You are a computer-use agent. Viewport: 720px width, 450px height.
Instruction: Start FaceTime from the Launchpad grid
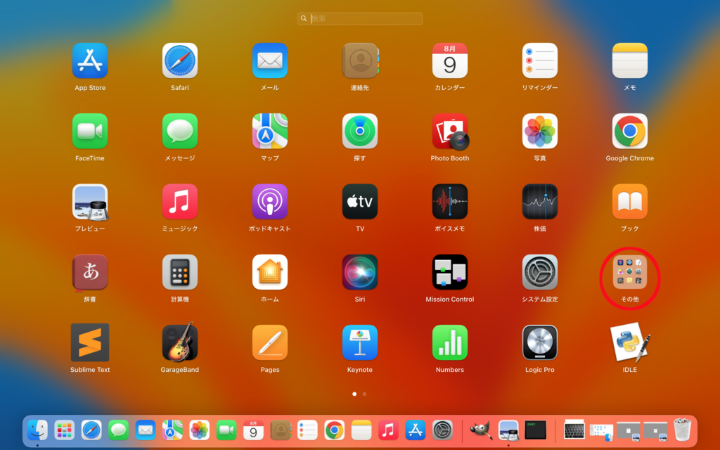click(x=90, y=131)
